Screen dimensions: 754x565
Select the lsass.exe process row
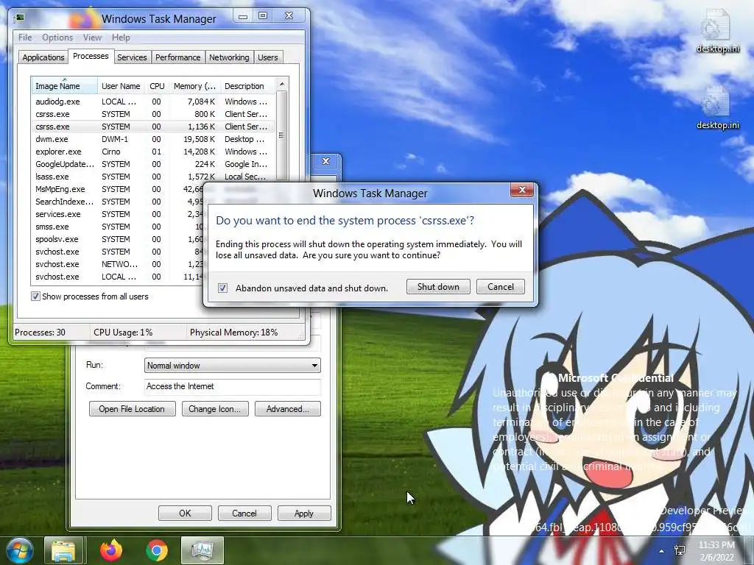[153, 177]
